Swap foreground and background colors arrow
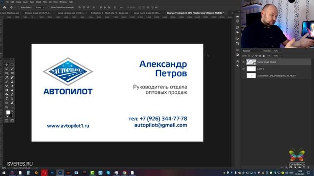314x176 pixels. (12, 111)
